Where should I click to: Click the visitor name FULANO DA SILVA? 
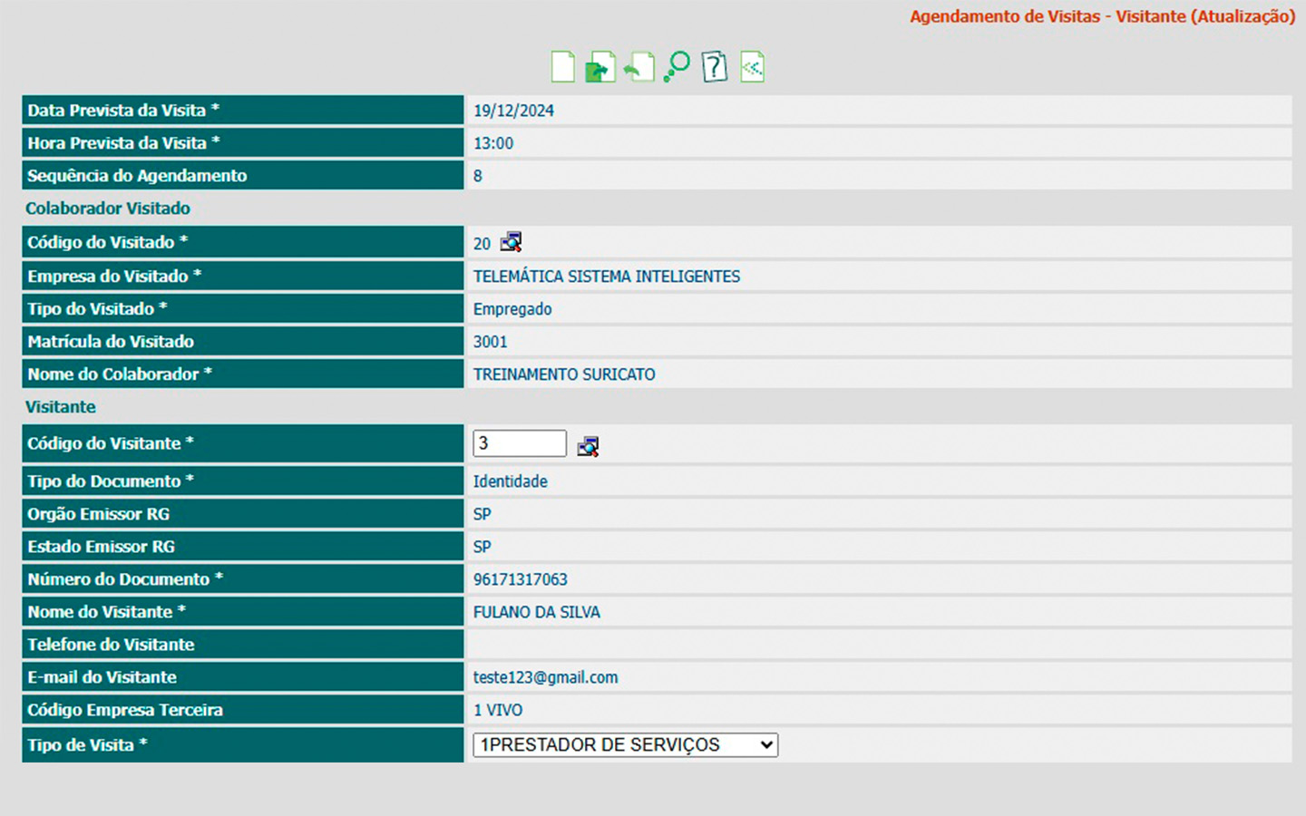tap(536, 612)
